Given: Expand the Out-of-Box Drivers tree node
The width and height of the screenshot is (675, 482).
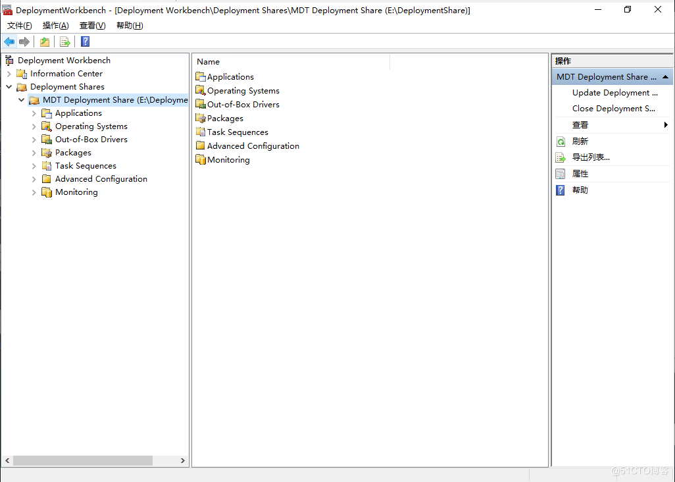Looking at the screenshot, I should (x=34, y=140).
